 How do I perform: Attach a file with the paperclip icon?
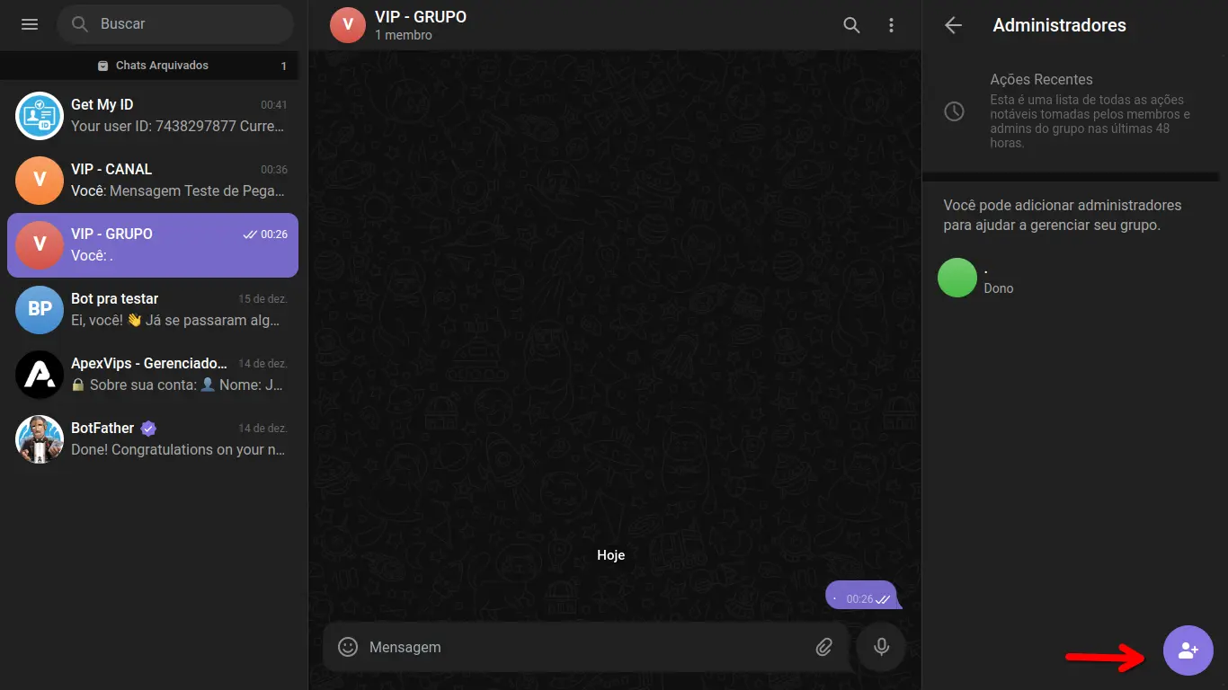pyautogui.click(x=823, y=647)
